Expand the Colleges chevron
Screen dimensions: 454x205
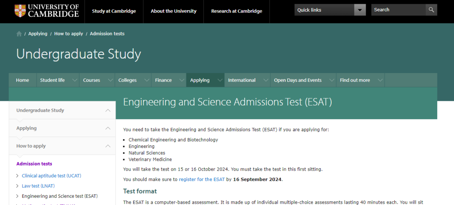[147, 80]
